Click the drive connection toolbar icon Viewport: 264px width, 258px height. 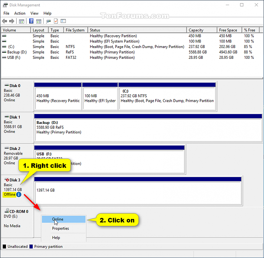[49, 21]
